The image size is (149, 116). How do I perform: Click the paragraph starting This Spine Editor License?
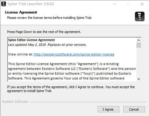(x=72, y=71)
